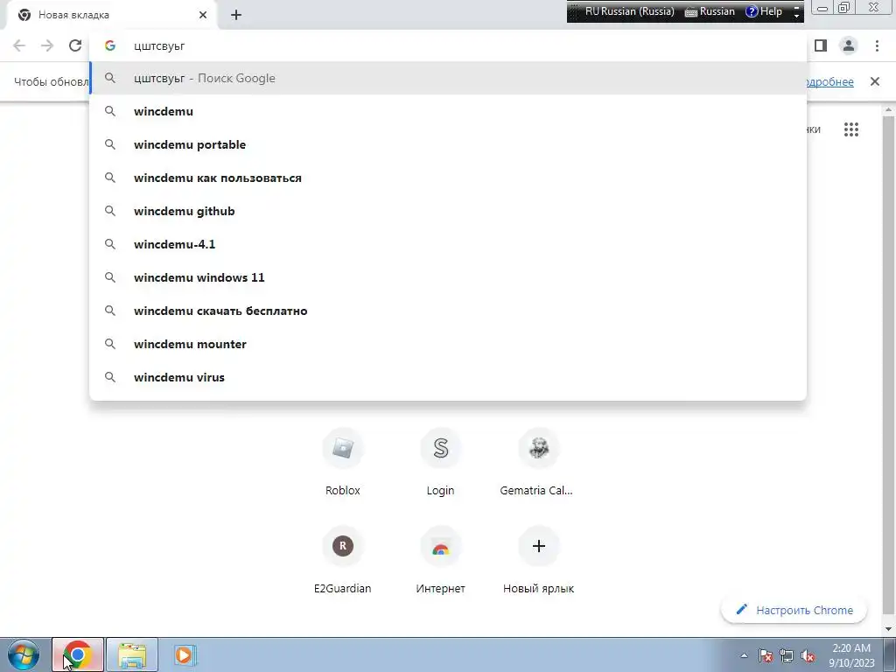The height and width of the screenshot is (672, 896).
Task: Choose 'wincdemu mounter' suggestion
Action: click(x=448, y=344)
